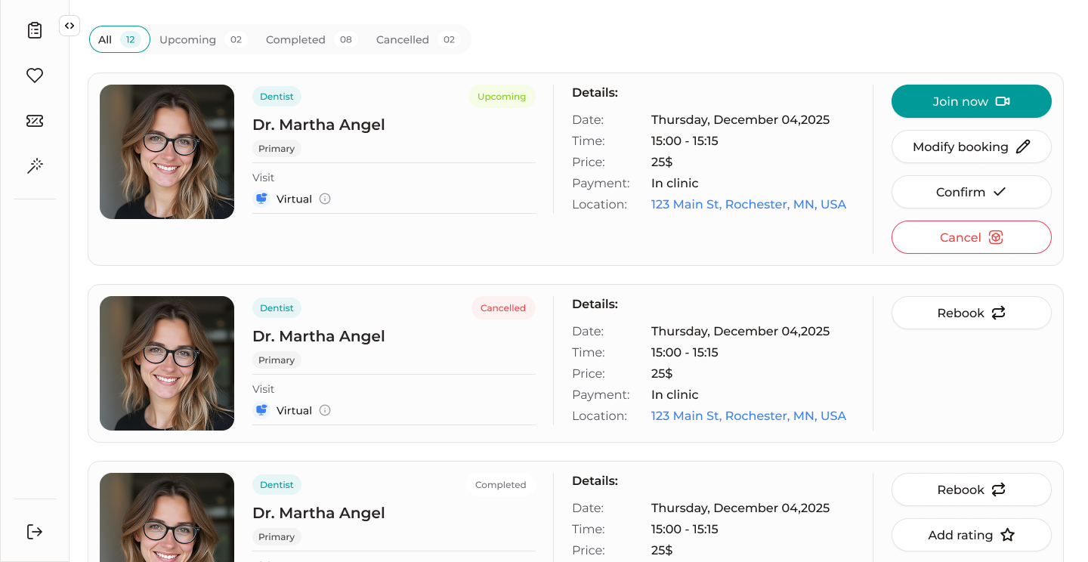
Task: Click the Modify booking button
Action: [972, 147]
